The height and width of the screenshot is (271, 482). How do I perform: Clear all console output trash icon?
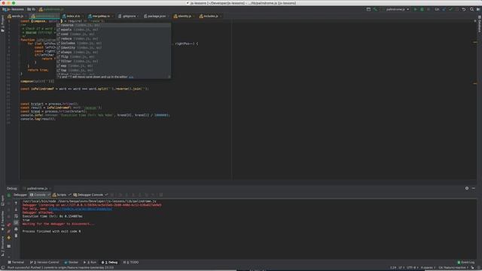[x=16, y=236]
